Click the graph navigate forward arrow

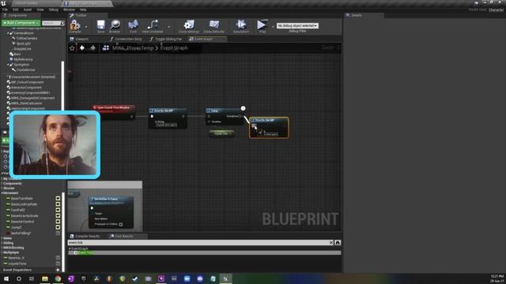93,48
